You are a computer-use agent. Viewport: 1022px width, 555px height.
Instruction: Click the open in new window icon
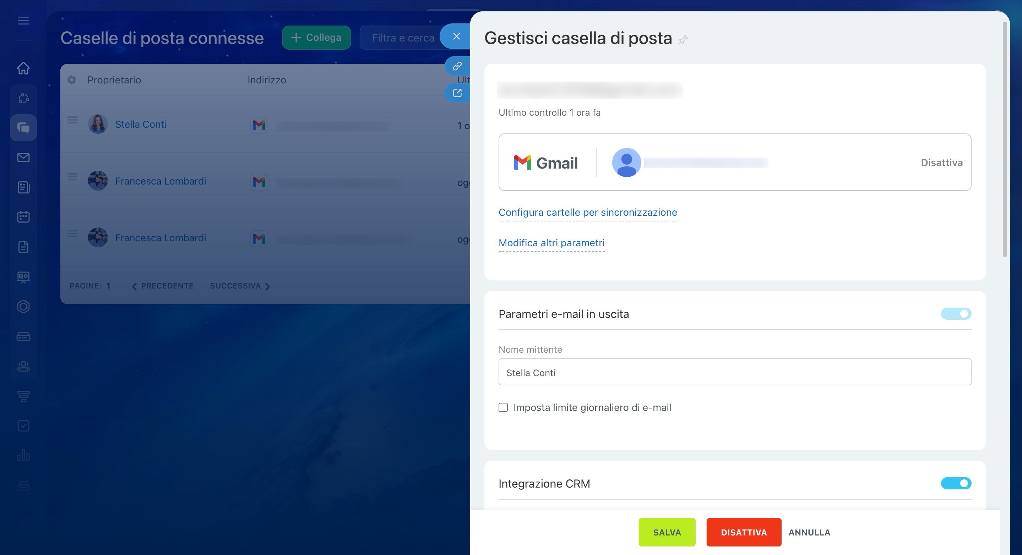coord(457,93)
